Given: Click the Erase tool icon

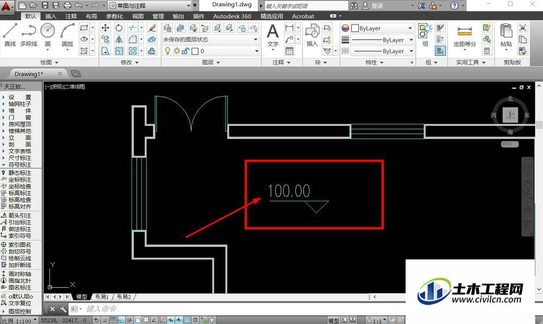Looking at the screenshot, I should 151,28.
